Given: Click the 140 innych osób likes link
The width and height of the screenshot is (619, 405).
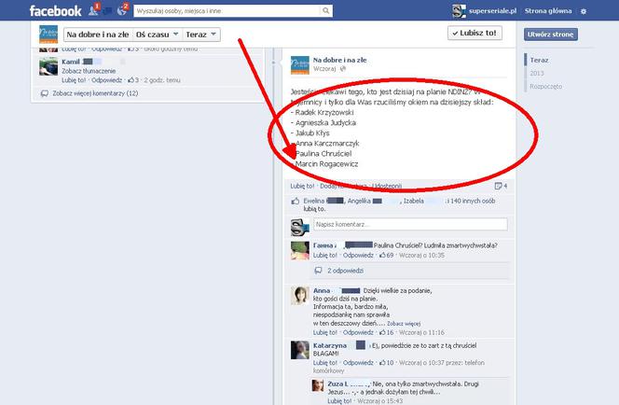Looking at the screenshot, I should 473,201.
